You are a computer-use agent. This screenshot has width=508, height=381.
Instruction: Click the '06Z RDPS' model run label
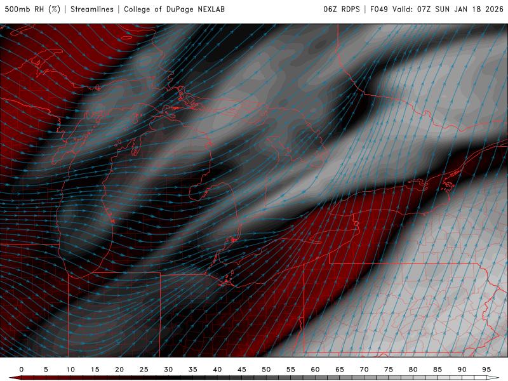[342, 10]
